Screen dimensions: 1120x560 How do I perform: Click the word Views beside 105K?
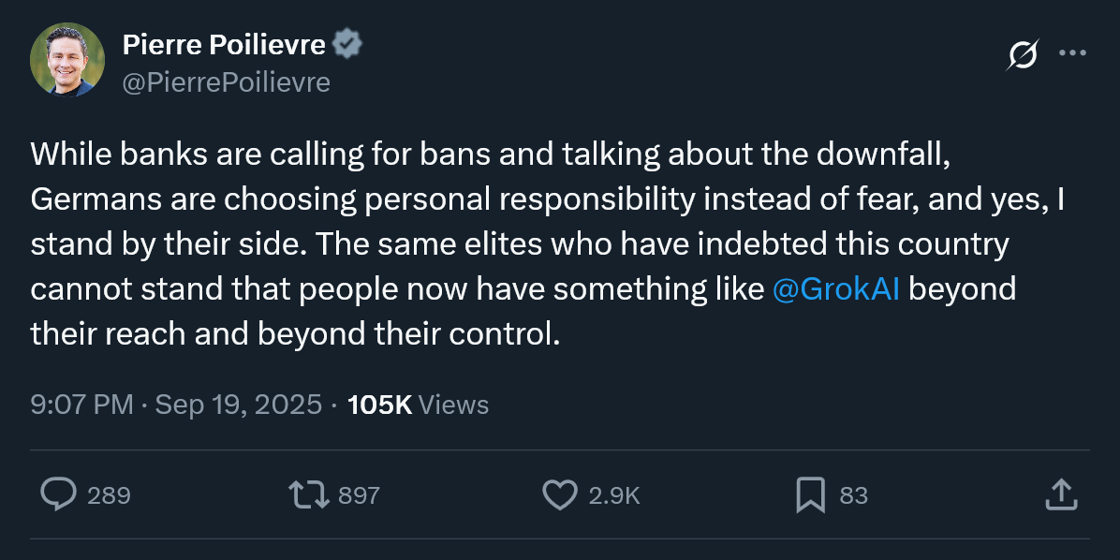pyautogui.click(x=453, y=405)
